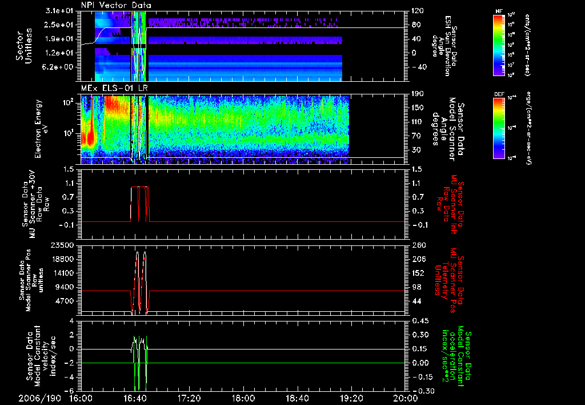Click the 'Electron Energy eV' axis label
The width and height of the screenshot is (585, 405).
(42, 129)
